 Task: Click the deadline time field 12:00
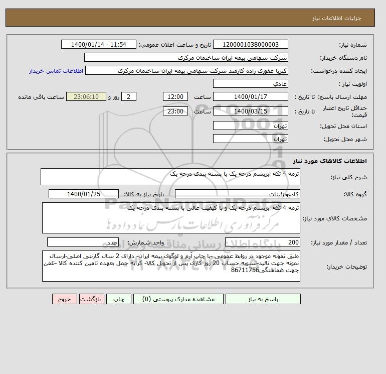click(175, 97)
